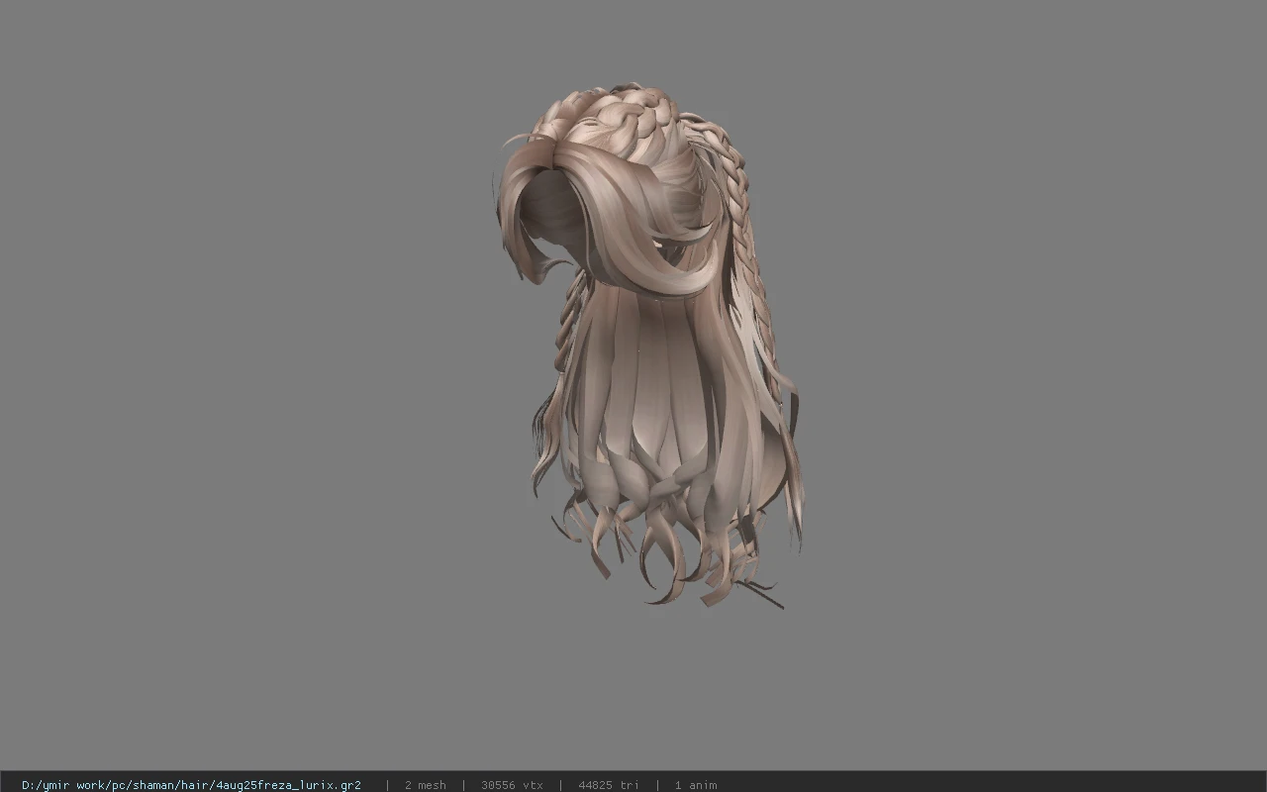
Task: Select the '30556 vtx' vertex count
Action: 512,785
